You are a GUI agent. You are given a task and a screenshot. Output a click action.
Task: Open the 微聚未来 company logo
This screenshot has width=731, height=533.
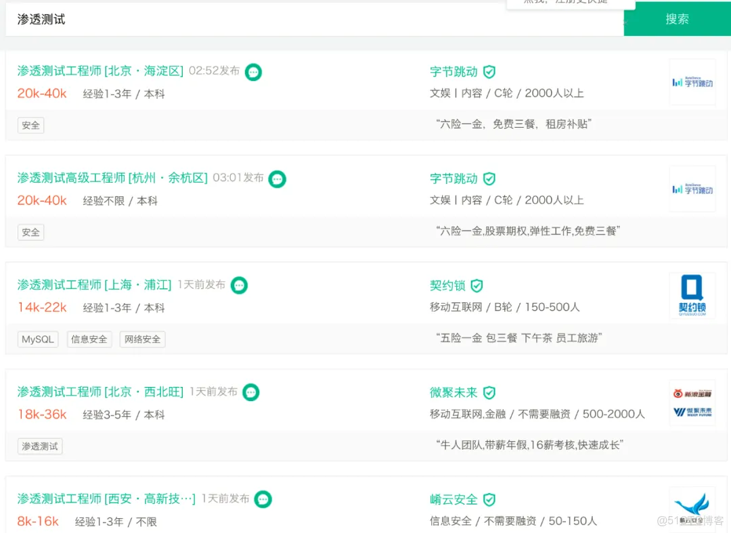(x=692, y=402)
